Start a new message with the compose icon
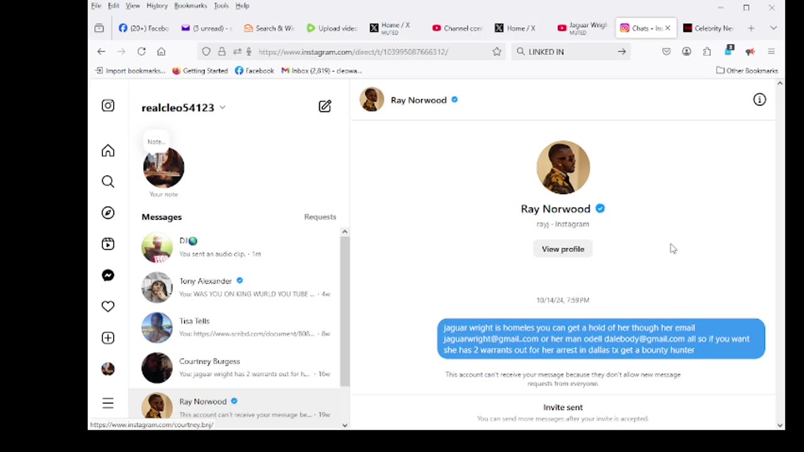Image resolution: width=804 pixels, height=452 pixels. (x=325, y=107)
